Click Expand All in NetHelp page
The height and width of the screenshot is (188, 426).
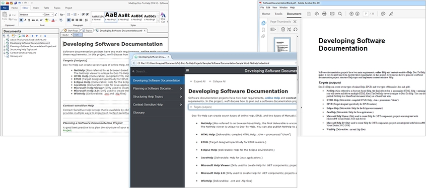click(197, 81)
